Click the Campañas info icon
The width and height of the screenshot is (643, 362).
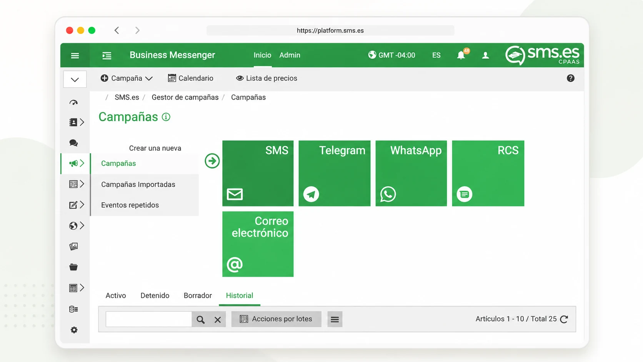click(x=166, y=117)
